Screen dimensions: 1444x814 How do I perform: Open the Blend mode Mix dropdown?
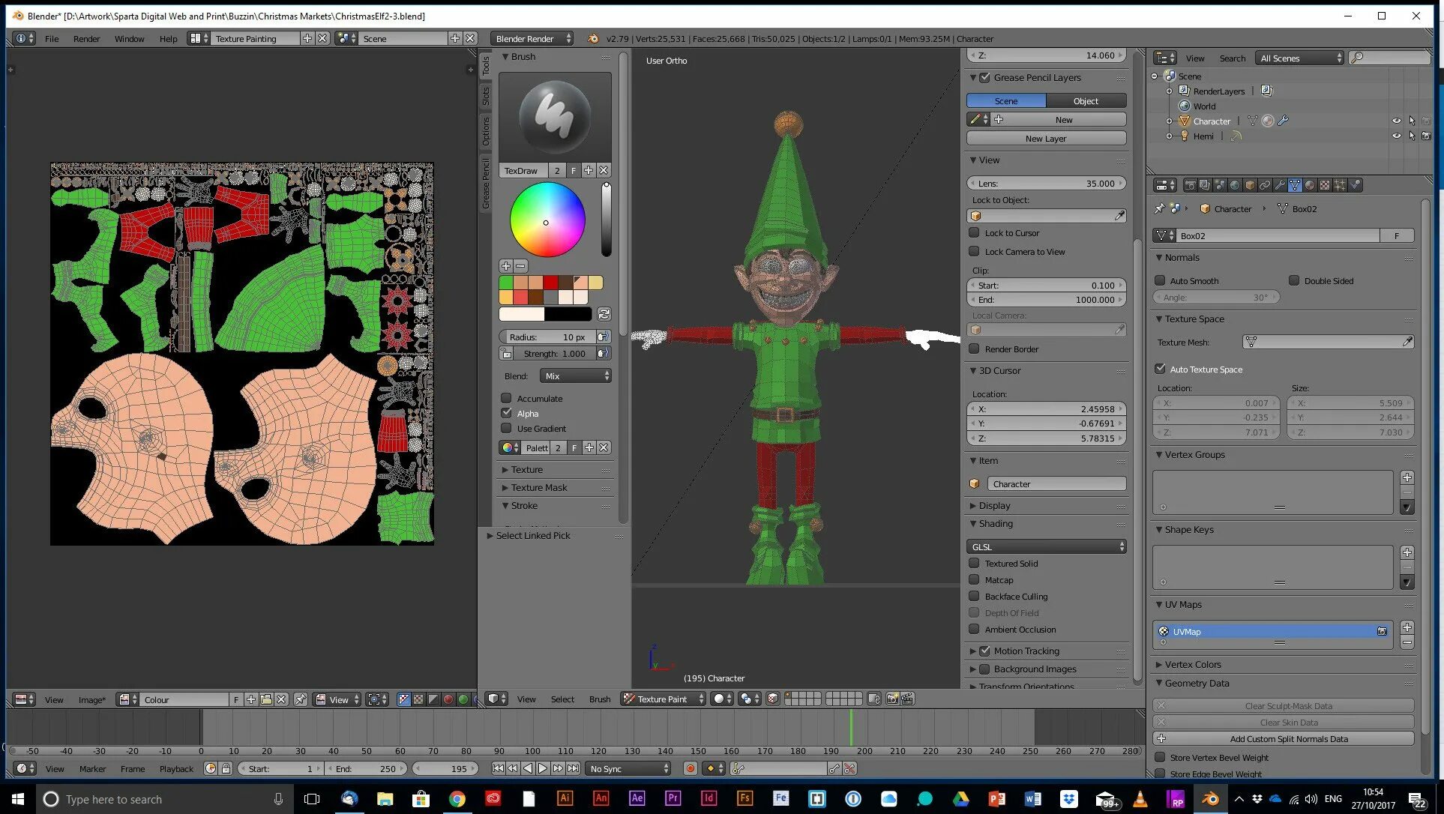(x=576, y=376)
